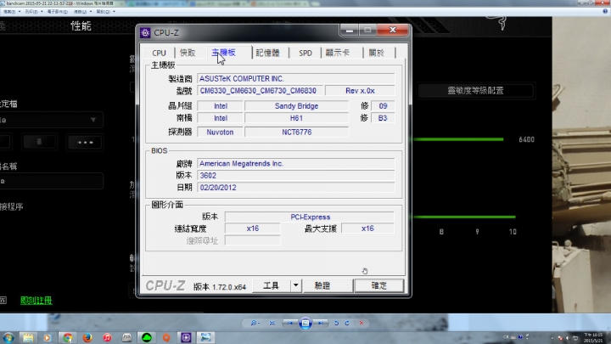
Task: Delete the photo with red X icon
Action: [x=362, y=323]
